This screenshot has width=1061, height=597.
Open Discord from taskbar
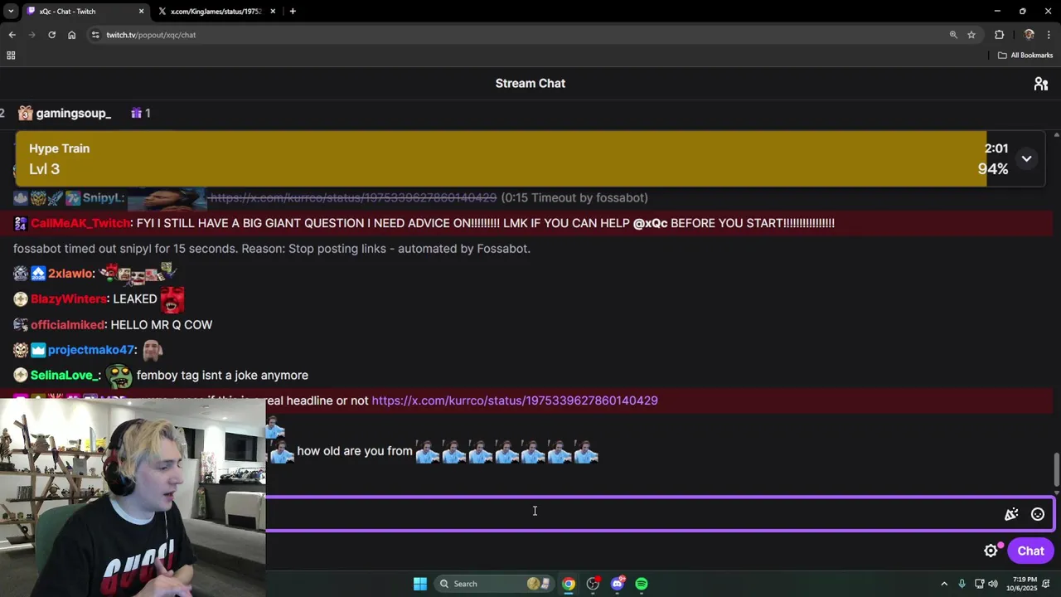point(618,584)
